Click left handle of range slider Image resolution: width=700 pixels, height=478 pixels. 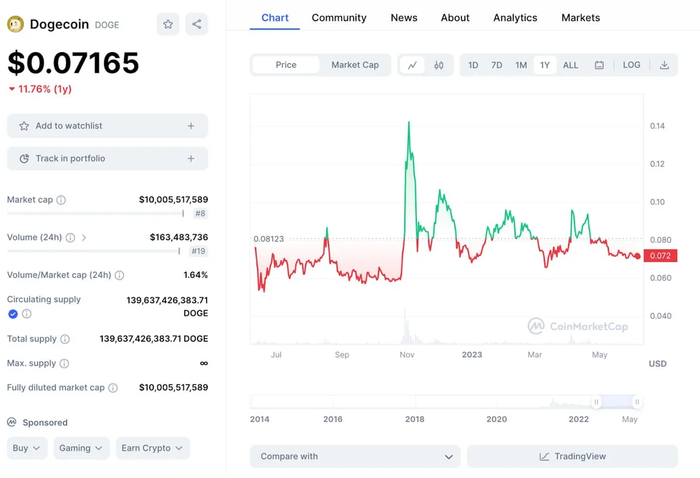point(596,402)
